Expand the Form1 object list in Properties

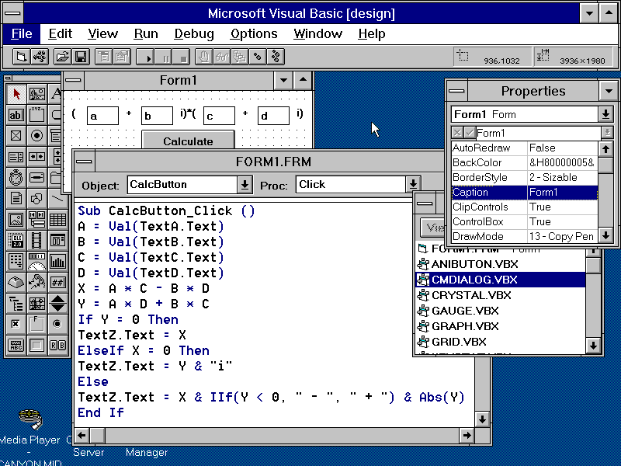coord(606,114)
